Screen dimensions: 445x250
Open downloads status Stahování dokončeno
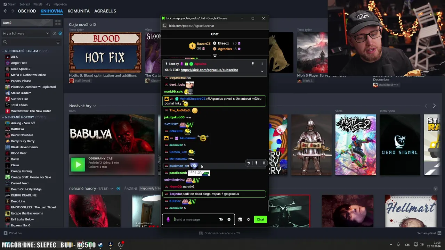[219, 233]
